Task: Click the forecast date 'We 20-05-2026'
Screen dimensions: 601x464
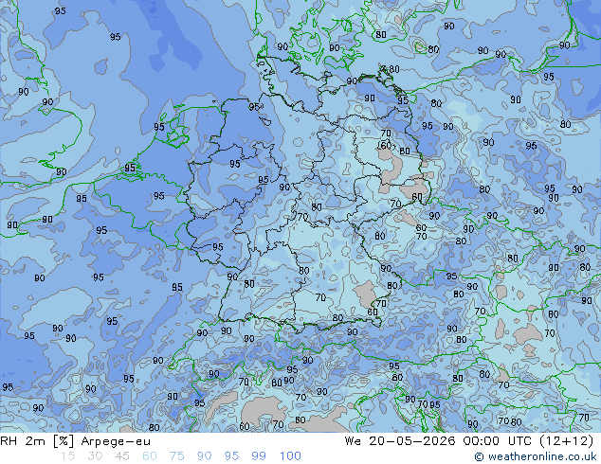Action: click(x=399, y=441)
